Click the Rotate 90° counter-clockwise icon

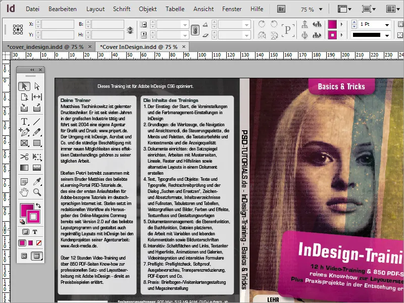click(274, 24)
